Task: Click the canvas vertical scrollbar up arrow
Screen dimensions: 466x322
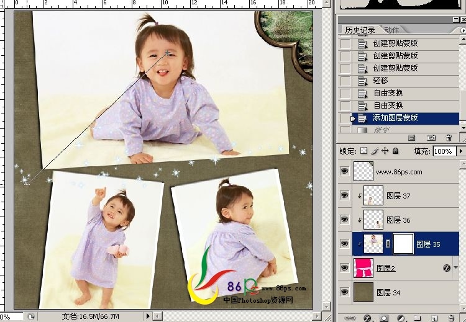Action: point(326,3)
